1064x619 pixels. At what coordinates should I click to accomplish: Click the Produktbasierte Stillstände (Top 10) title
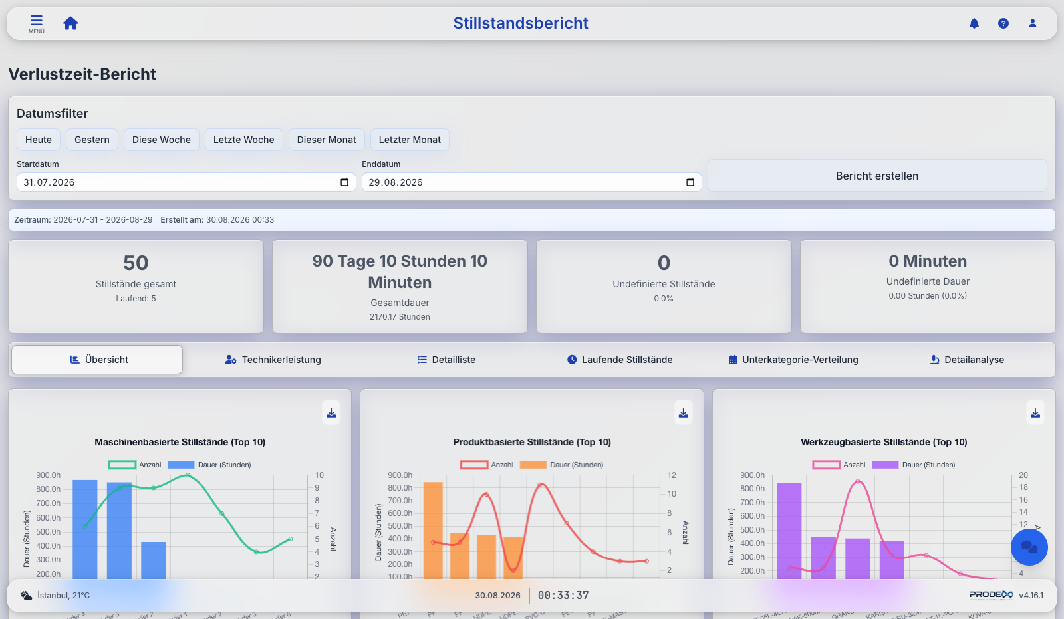click(532, 442)
